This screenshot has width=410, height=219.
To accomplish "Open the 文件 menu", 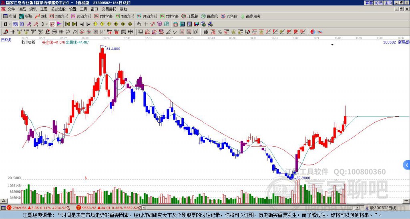I will coord(11,9).
